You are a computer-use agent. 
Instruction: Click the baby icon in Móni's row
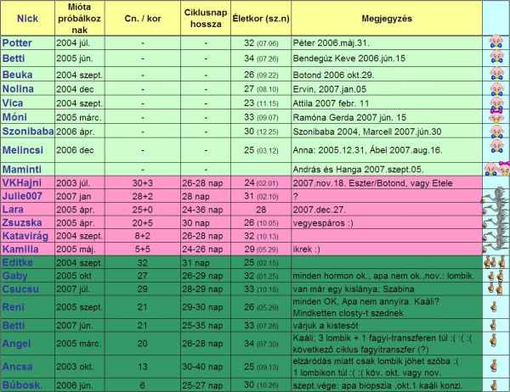click(x=495, y=116)
